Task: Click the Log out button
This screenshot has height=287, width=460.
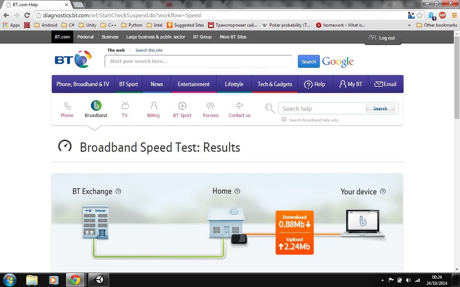Action: pos(383,38)
